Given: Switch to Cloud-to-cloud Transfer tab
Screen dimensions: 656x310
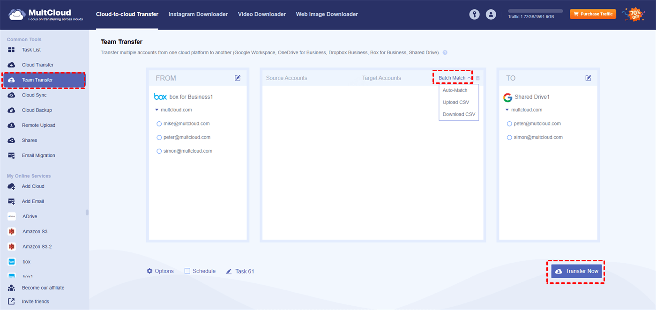Looking at the screenshot, I should click(127, 15).
